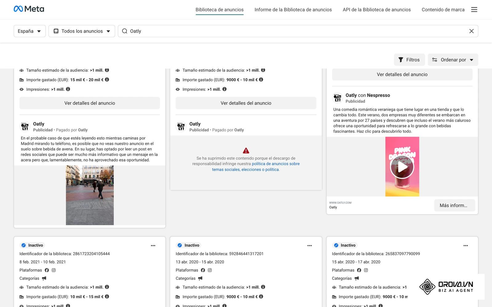Clear the Oatly search with X icon
Viewport: 492px width, 307px height.
[471, 31]
